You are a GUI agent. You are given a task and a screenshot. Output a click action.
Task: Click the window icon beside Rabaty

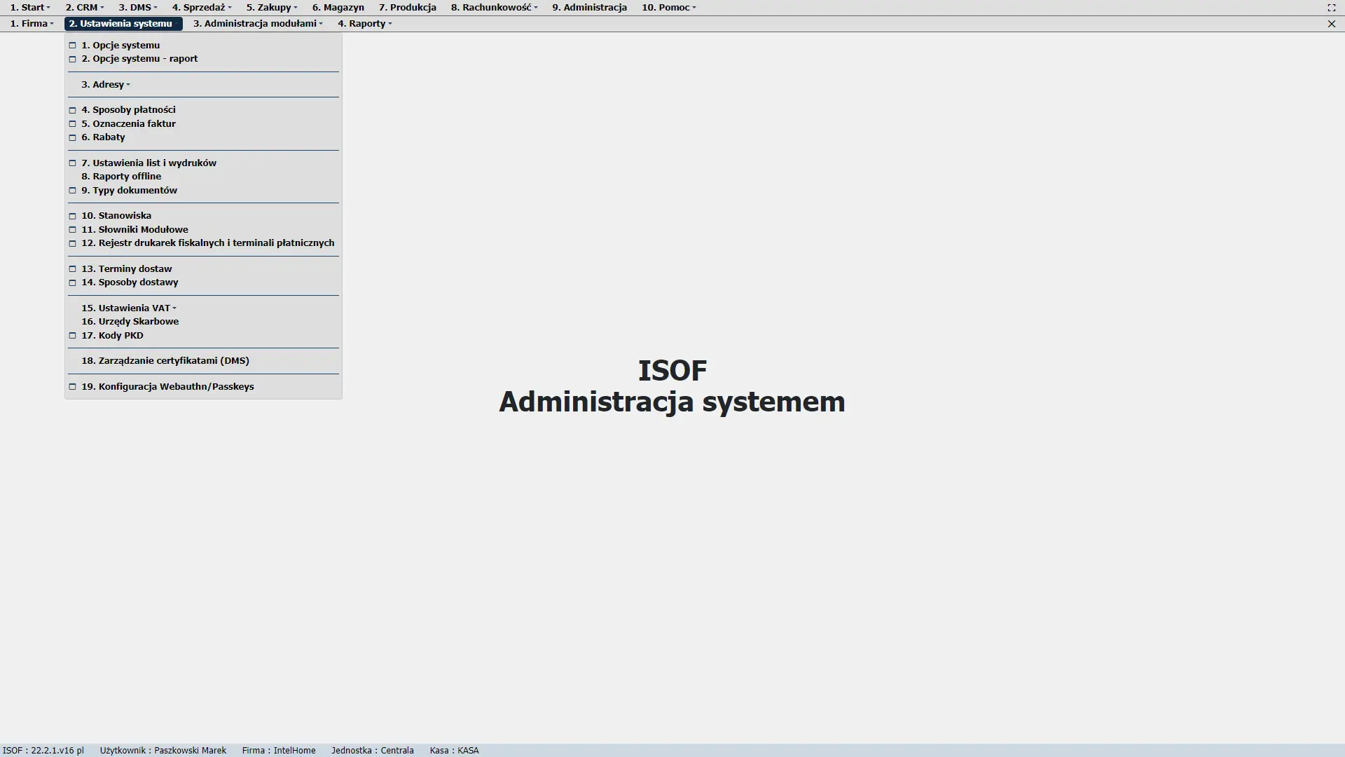pyautogui.click(x=72, y=137)
